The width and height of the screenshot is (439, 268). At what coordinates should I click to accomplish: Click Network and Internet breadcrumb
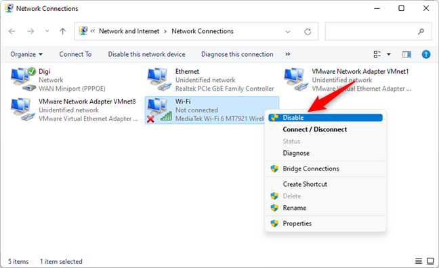[x=129, y=31]
